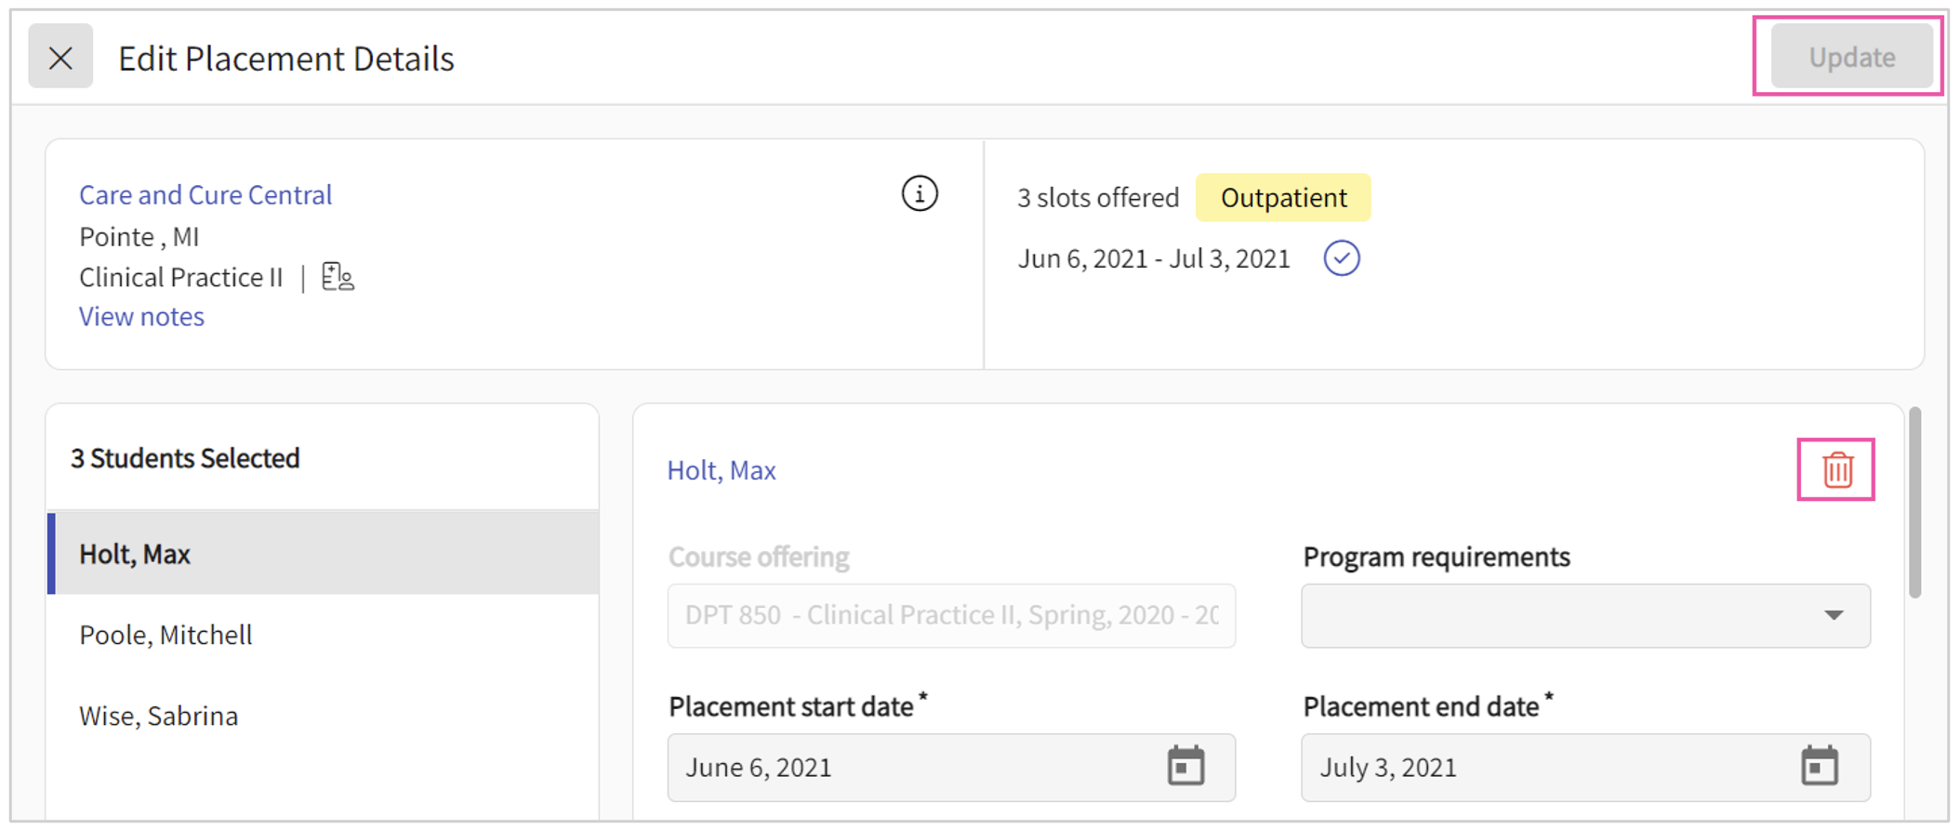Viewport: 1960px width, 829px height.
Task: Click the Course offering field
Action: click(x=950, y=615)
